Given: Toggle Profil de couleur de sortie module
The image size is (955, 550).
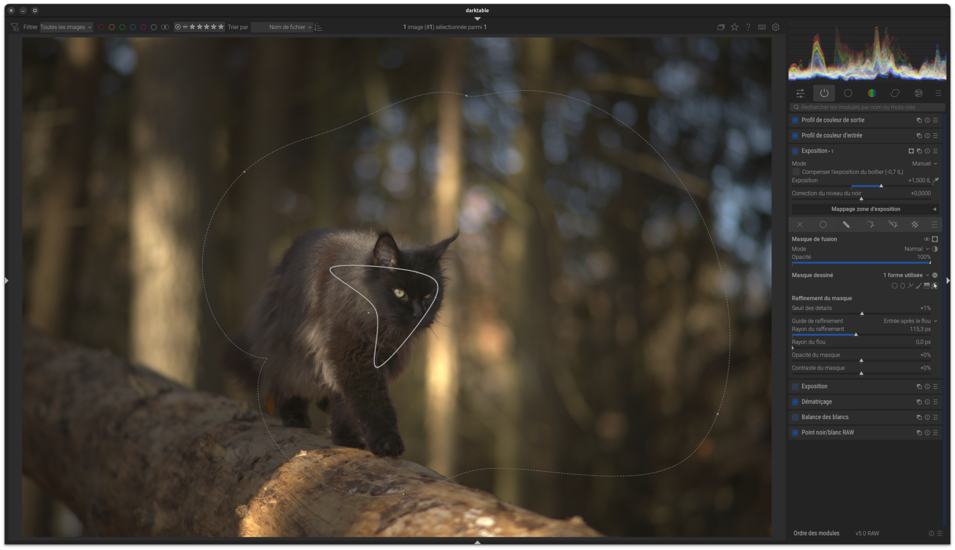Looking at the screenshot, I should coord(795,120).
